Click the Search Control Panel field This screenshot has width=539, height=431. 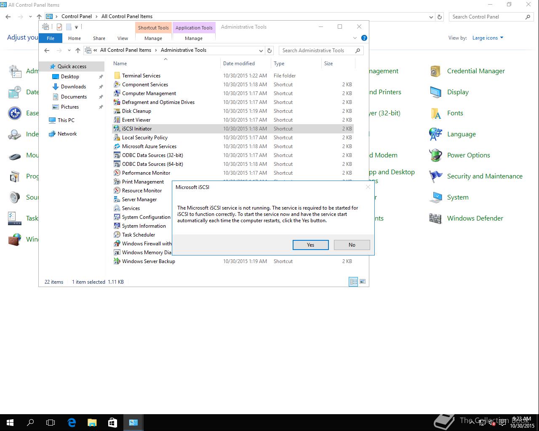[491, 17]
